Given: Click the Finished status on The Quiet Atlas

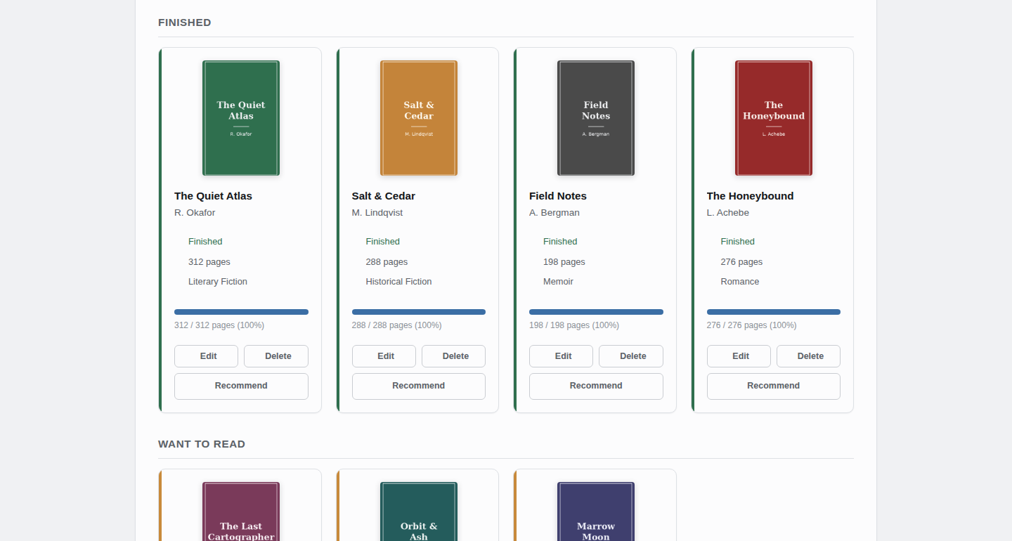Looking at the screenshot, I should click(205, 242).
